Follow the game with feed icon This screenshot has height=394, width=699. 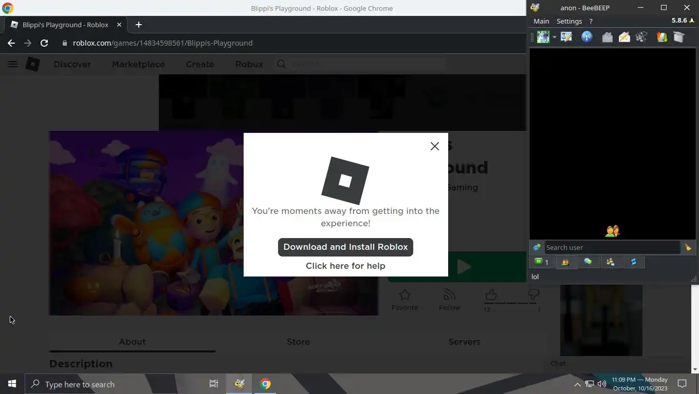click(x=449, y=300)
